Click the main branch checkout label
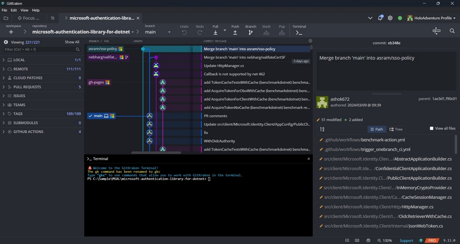Screen dimensions: 460x244 coord(101,116)
